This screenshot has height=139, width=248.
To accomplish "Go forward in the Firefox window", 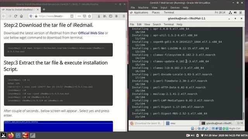I will (10, 16).
